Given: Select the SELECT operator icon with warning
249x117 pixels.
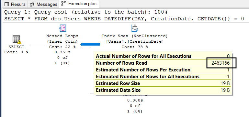Looking at the screenshot, I should [17, 39].
